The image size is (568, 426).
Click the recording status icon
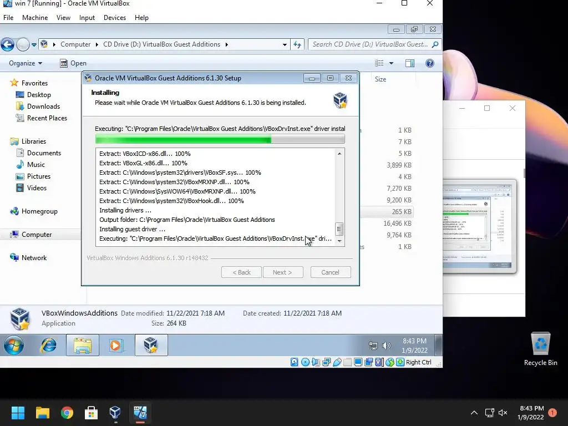pos(368,362)
